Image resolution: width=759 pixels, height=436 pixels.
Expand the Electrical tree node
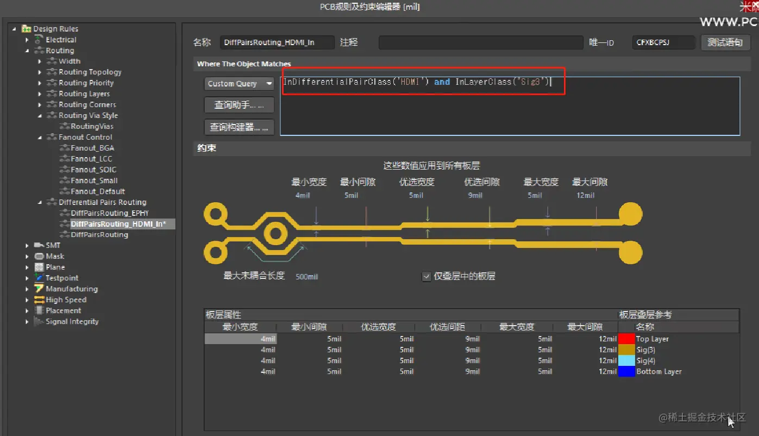(x=27, y=40)
